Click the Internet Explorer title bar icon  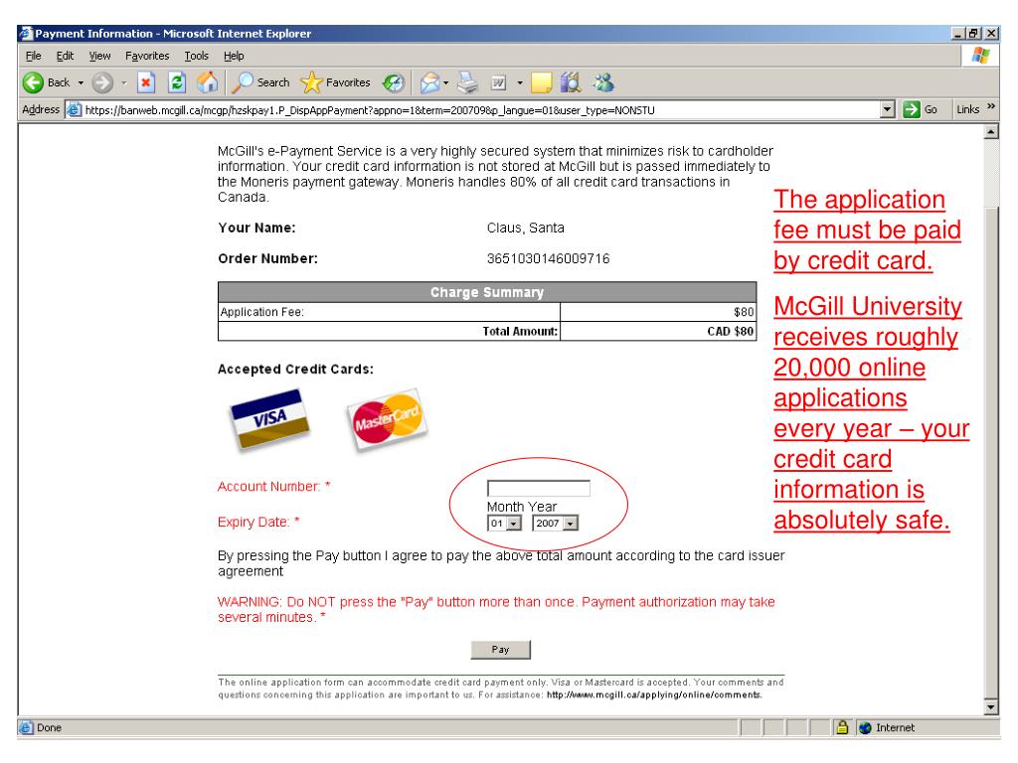(x=26, y=33)
